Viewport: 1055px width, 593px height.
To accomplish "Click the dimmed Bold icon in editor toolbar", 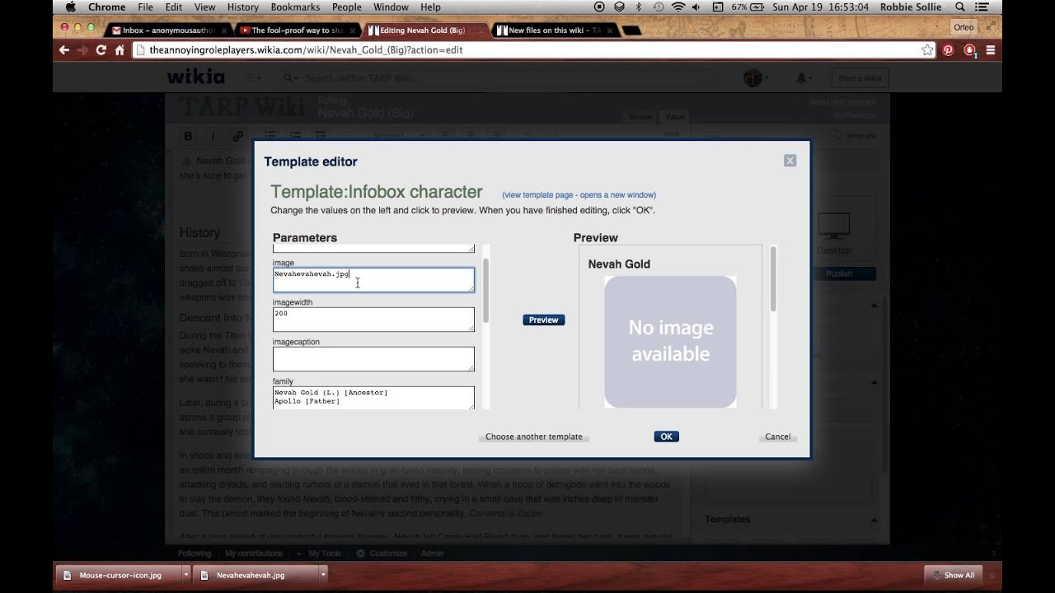I will (x=188, y=136).
